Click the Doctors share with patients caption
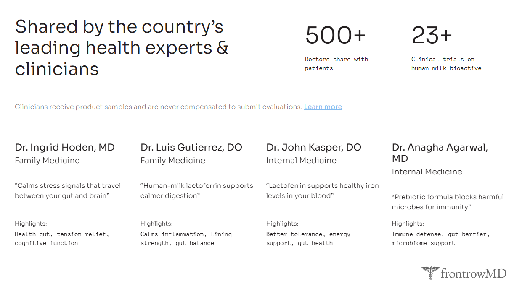522x294 pixels. (336, 64)
